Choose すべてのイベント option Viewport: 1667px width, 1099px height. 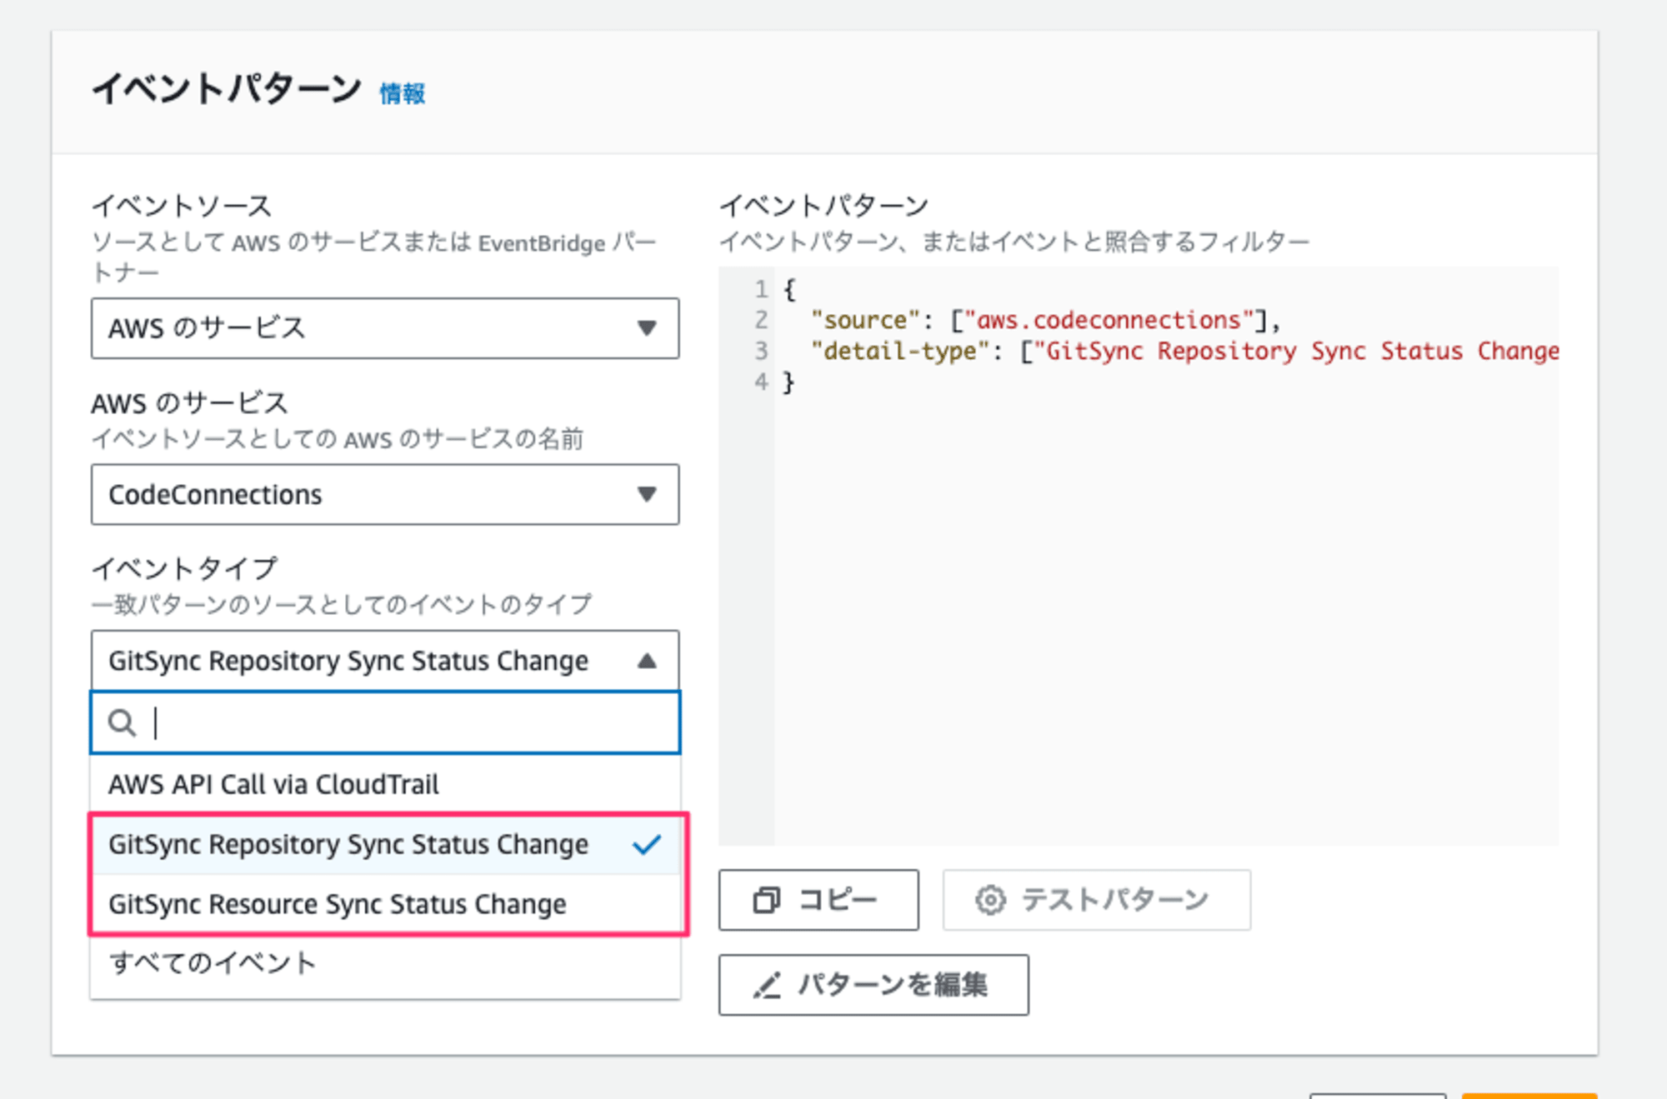[385, 963]
